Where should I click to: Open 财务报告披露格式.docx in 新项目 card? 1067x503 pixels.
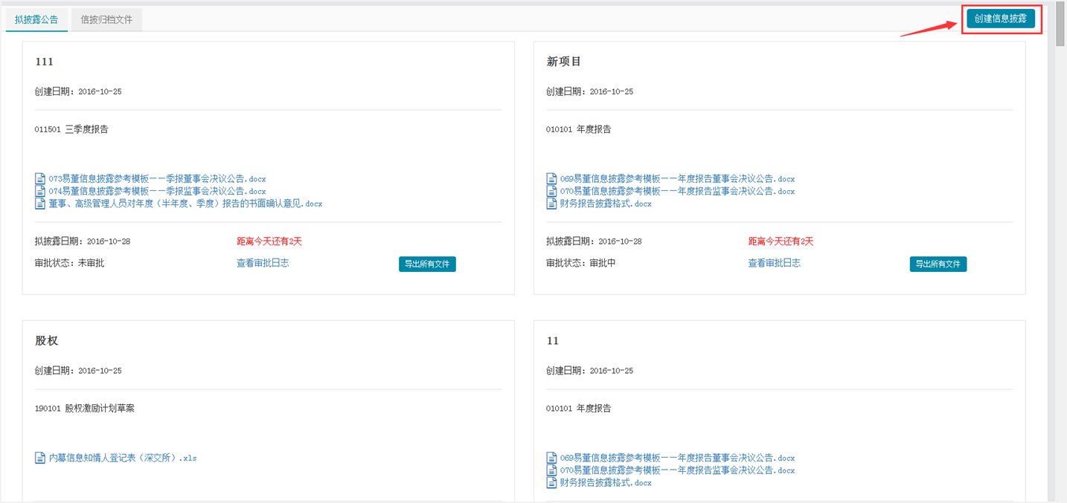pyautogui.click(x=606, y=204)
